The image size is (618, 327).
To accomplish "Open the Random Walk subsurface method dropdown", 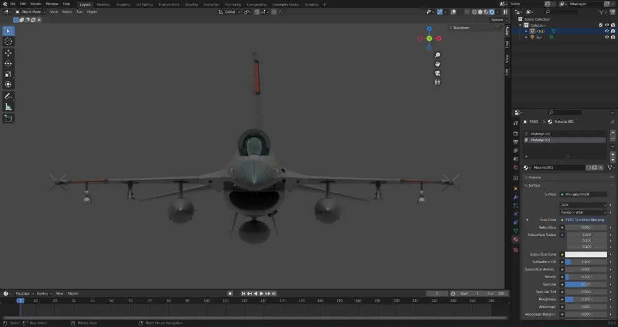I will 583,212.
